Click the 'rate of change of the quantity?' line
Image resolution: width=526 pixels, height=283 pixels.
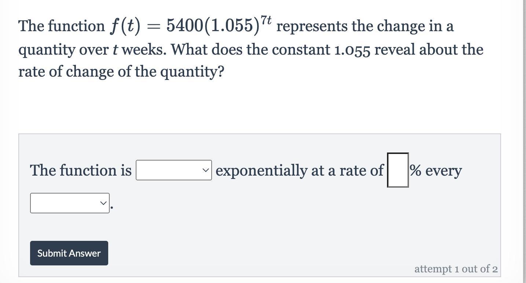121,72
